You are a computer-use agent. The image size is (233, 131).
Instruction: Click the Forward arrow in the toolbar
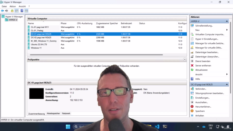tap(7, 11)
